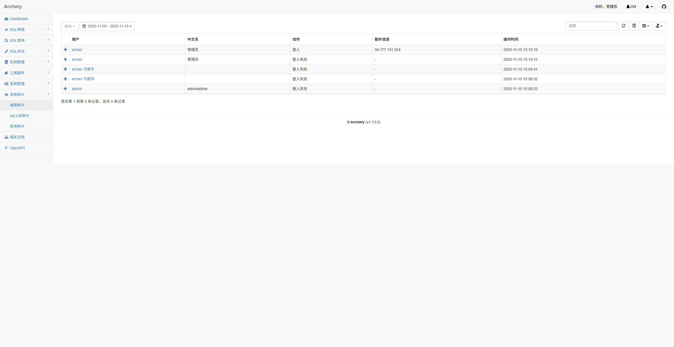The width and height of the screenshot is (674, 347).
Task: Click the 搜索 search field
Action: pos(591,26)
